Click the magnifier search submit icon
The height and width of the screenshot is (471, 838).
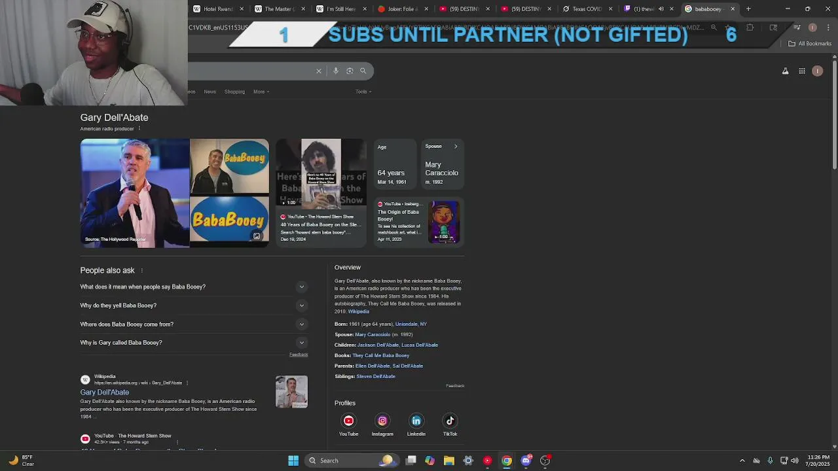[x=363, y=71]
